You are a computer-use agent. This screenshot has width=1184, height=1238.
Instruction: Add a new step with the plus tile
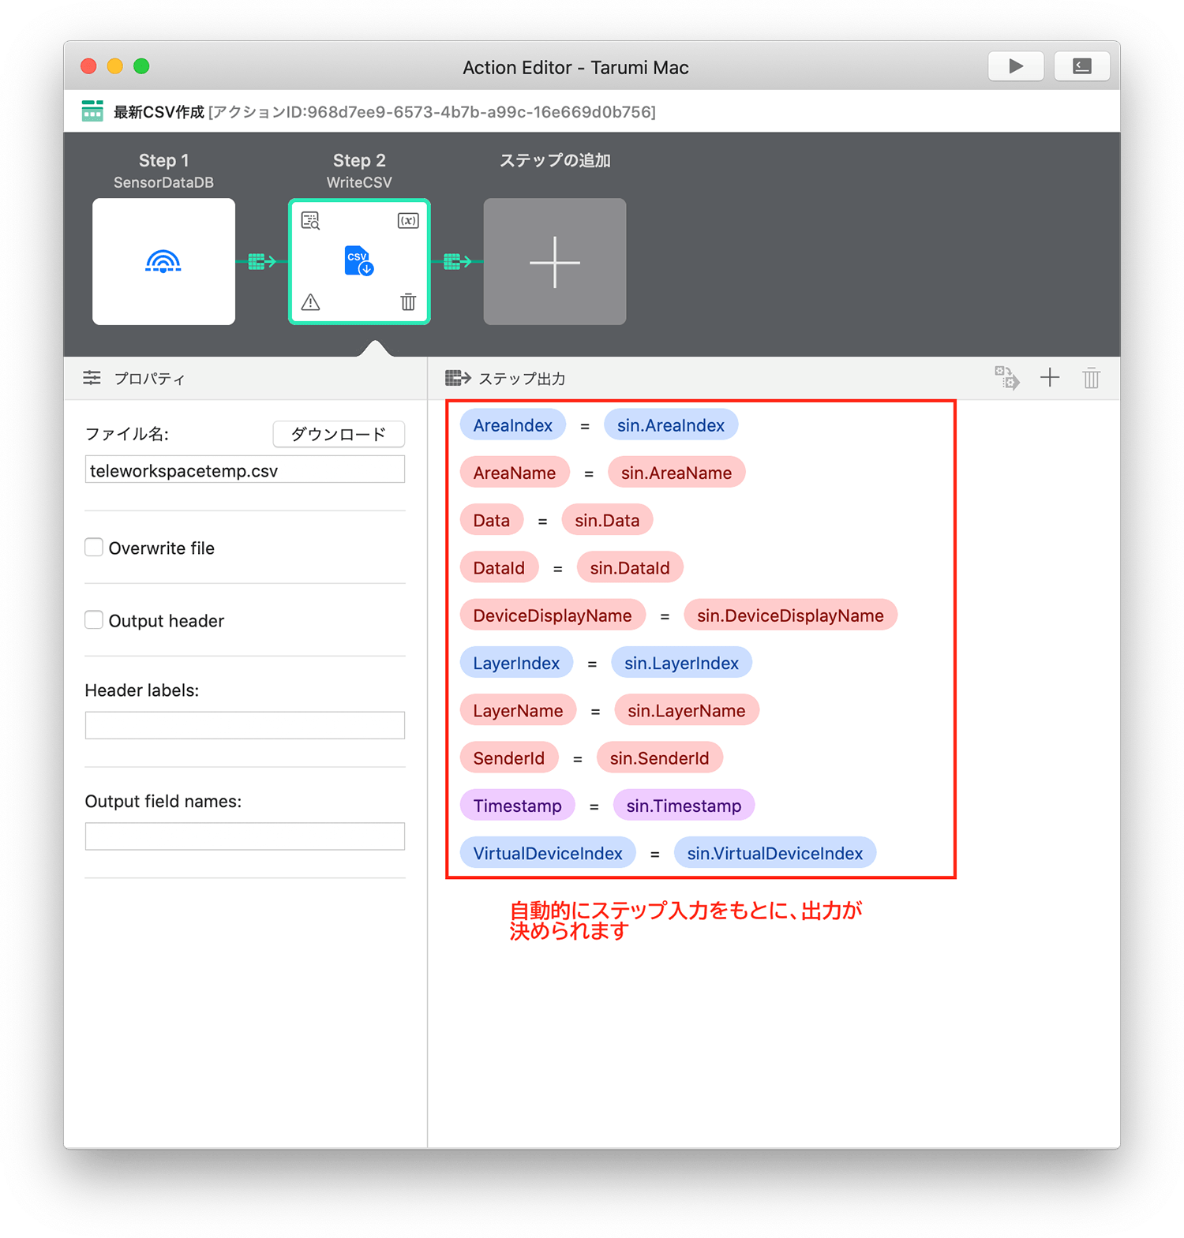pos(555,261)
